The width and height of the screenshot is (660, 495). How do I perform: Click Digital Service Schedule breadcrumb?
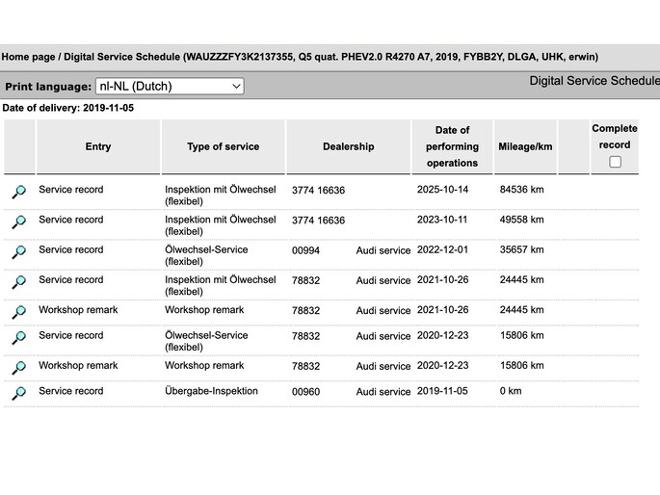pyautogui.click(x=122, y=57)
